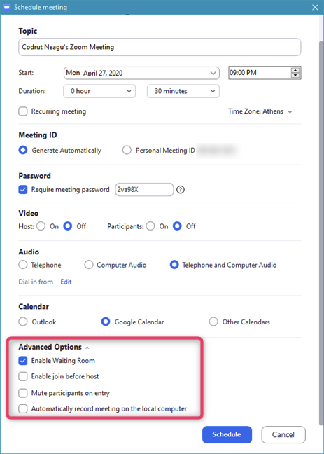Viewport: 324px width, 454px height.
Task: Uncheck Require meeting password
Action: tap(23, 190)
